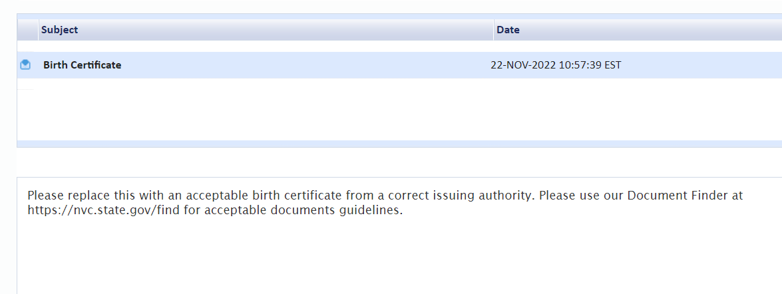Screen dimensions: 782x294
Task: Click empty list area below the Birth Certificate row
Action: (x=399, y=110)
